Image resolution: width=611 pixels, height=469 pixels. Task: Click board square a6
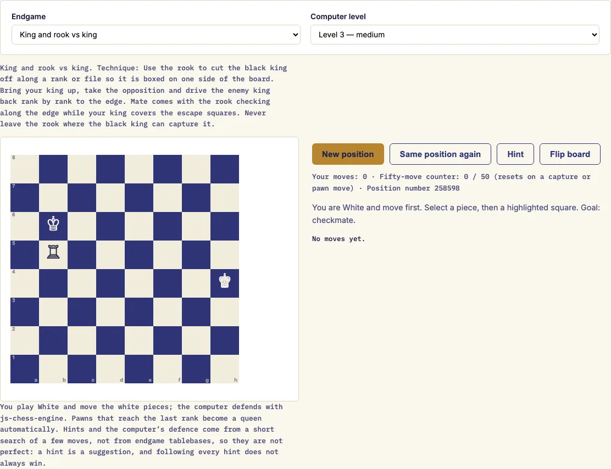pos(25,226)
